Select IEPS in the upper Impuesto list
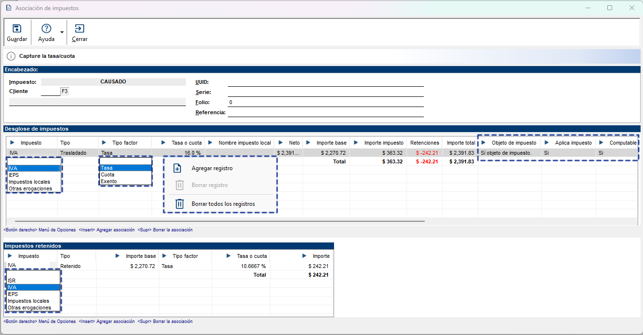Screen dimensions: 643x335 [13, 175]
